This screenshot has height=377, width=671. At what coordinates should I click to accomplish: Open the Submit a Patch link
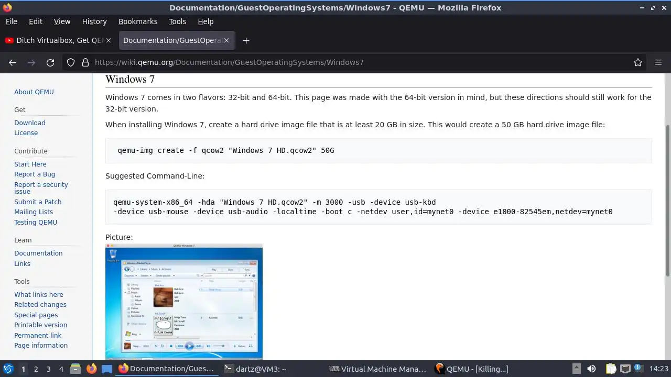click(x=38, y=202)
